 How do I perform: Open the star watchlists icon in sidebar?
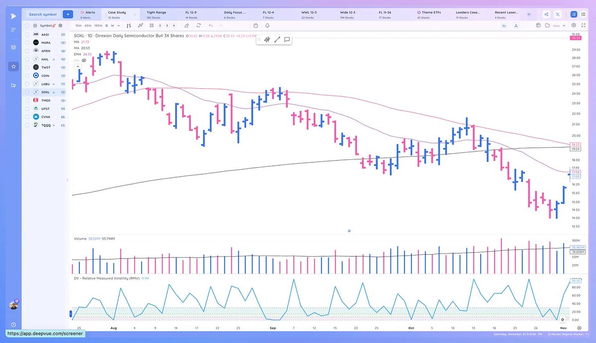click(x=13, y=66)
